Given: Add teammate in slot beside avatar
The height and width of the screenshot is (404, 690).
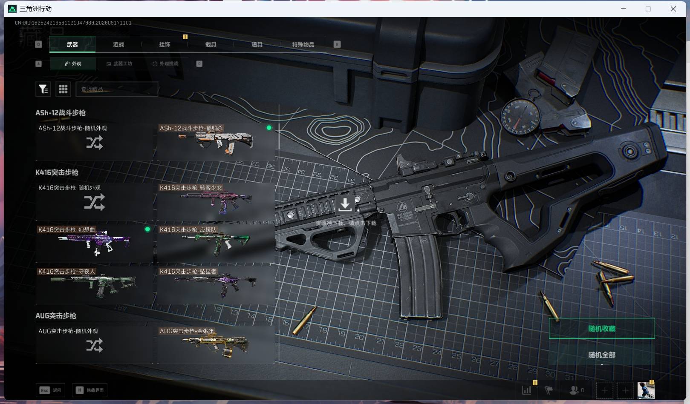Looking at the screenshot, I should 625,390.
